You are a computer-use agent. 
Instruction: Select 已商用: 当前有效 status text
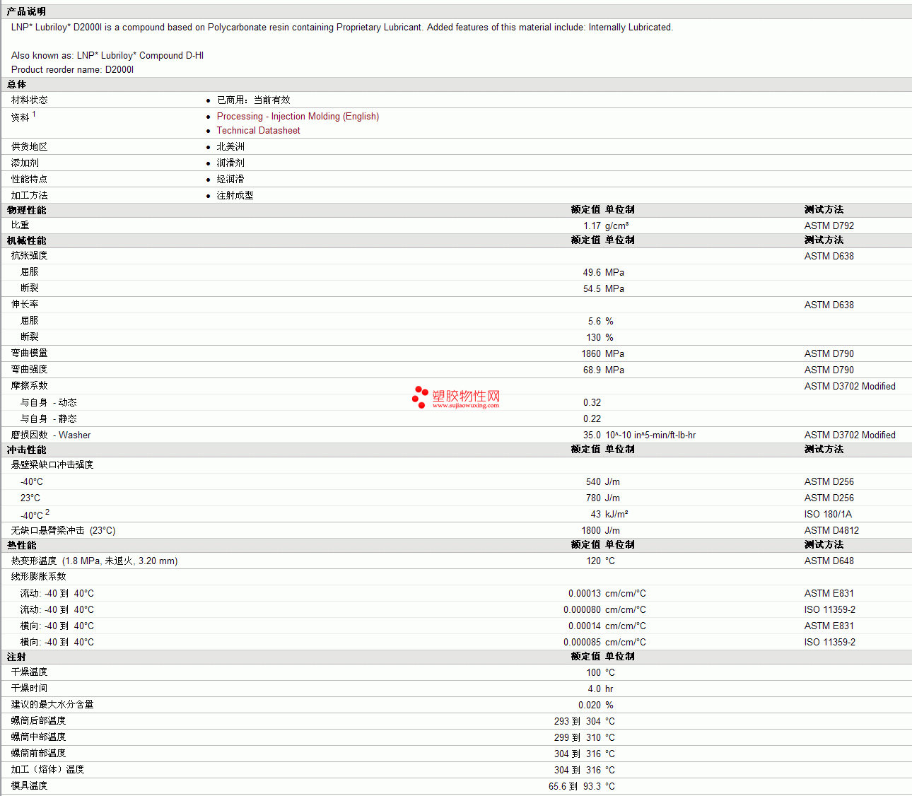[x=253, y=100]
